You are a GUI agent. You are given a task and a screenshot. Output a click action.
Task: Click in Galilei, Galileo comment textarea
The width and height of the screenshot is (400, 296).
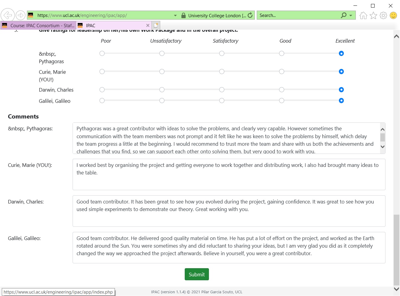pos(229,248)
